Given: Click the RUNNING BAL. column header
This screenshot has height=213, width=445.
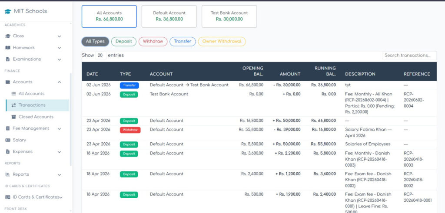Looking at the screenshot, I should [325, 71].
